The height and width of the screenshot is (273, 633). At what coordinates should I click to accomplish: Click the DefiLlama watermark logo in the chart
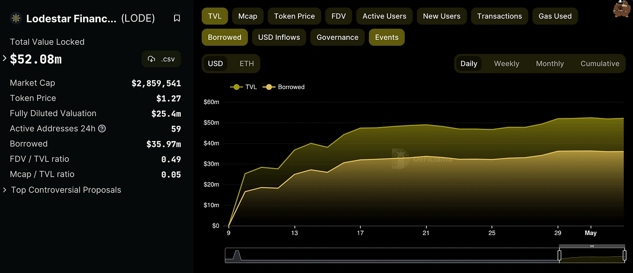400,159
